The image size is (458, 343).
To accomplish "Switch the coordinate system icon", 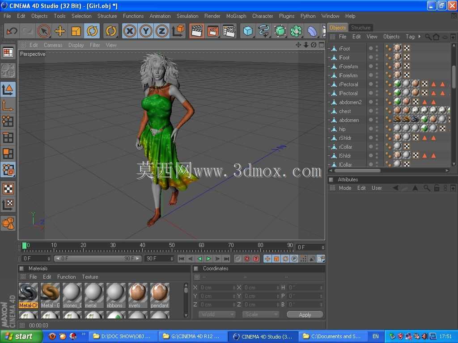I will point(178,31).
